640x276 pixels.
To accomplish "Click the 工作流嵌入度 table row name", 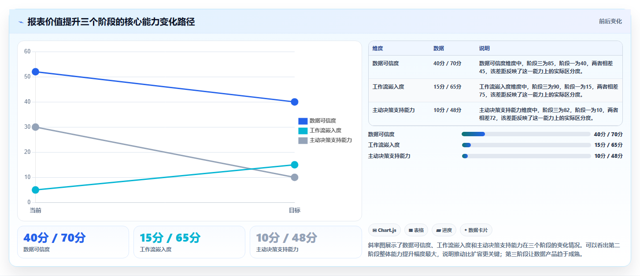I will [x=388, y=87].
